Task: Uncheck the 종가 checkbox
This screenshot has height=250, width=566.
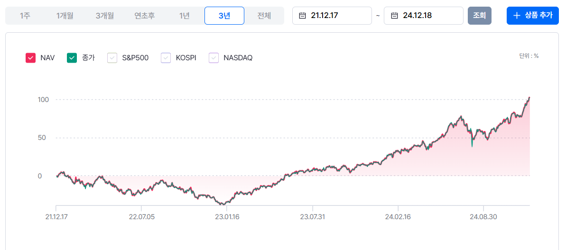Action: pos(72,58)
